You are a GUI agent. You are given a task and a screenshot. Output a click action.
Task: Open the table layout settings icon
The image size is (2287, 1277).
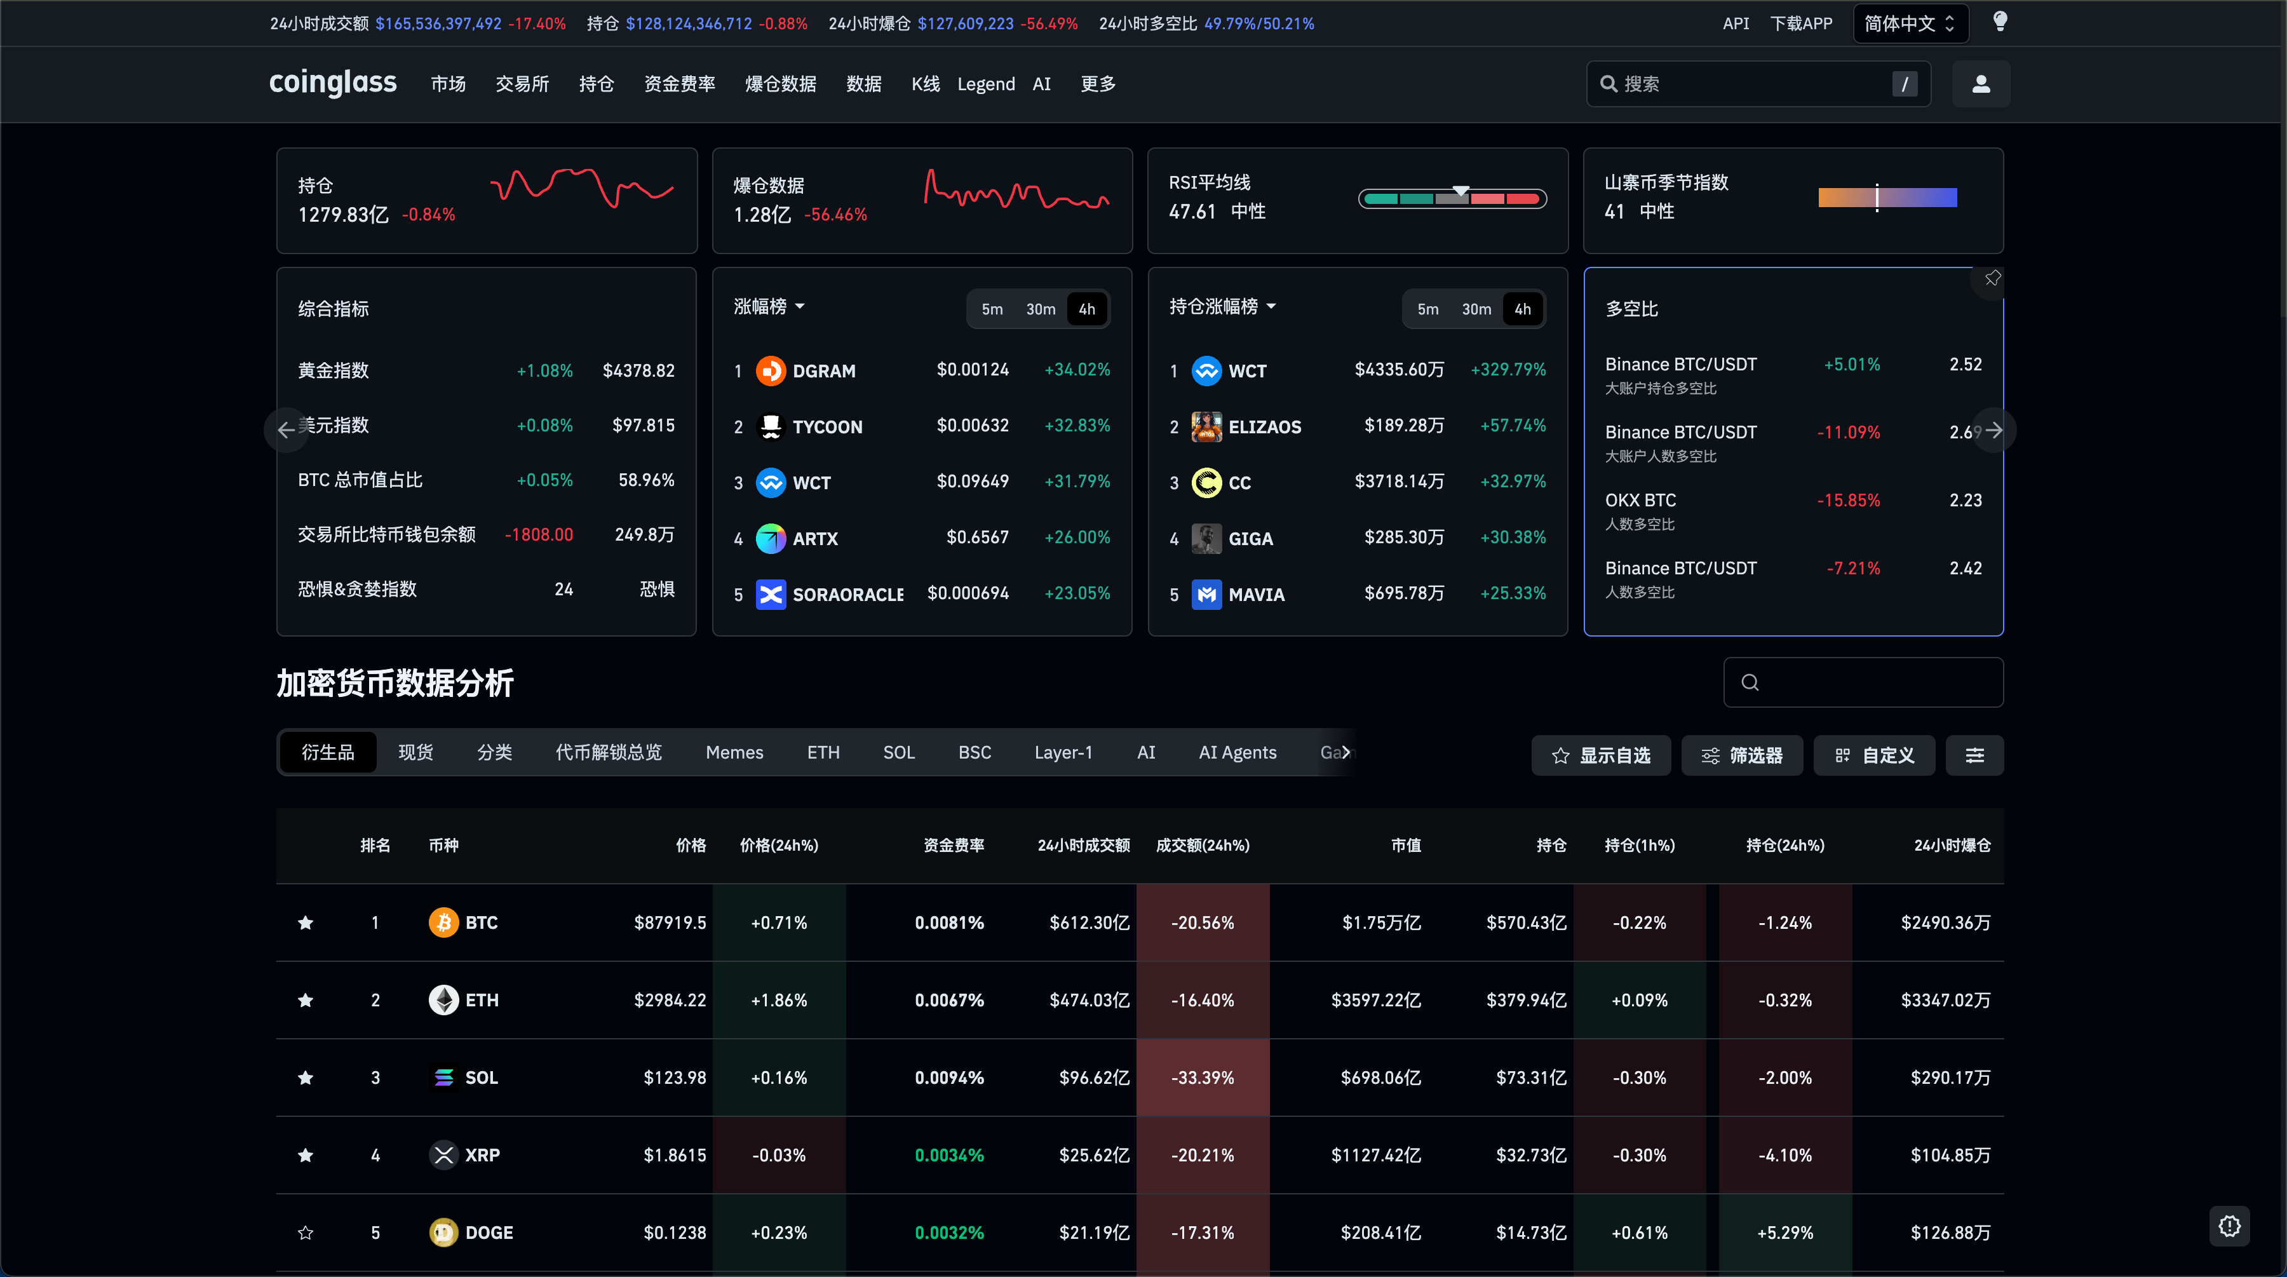coord(1974,755)
